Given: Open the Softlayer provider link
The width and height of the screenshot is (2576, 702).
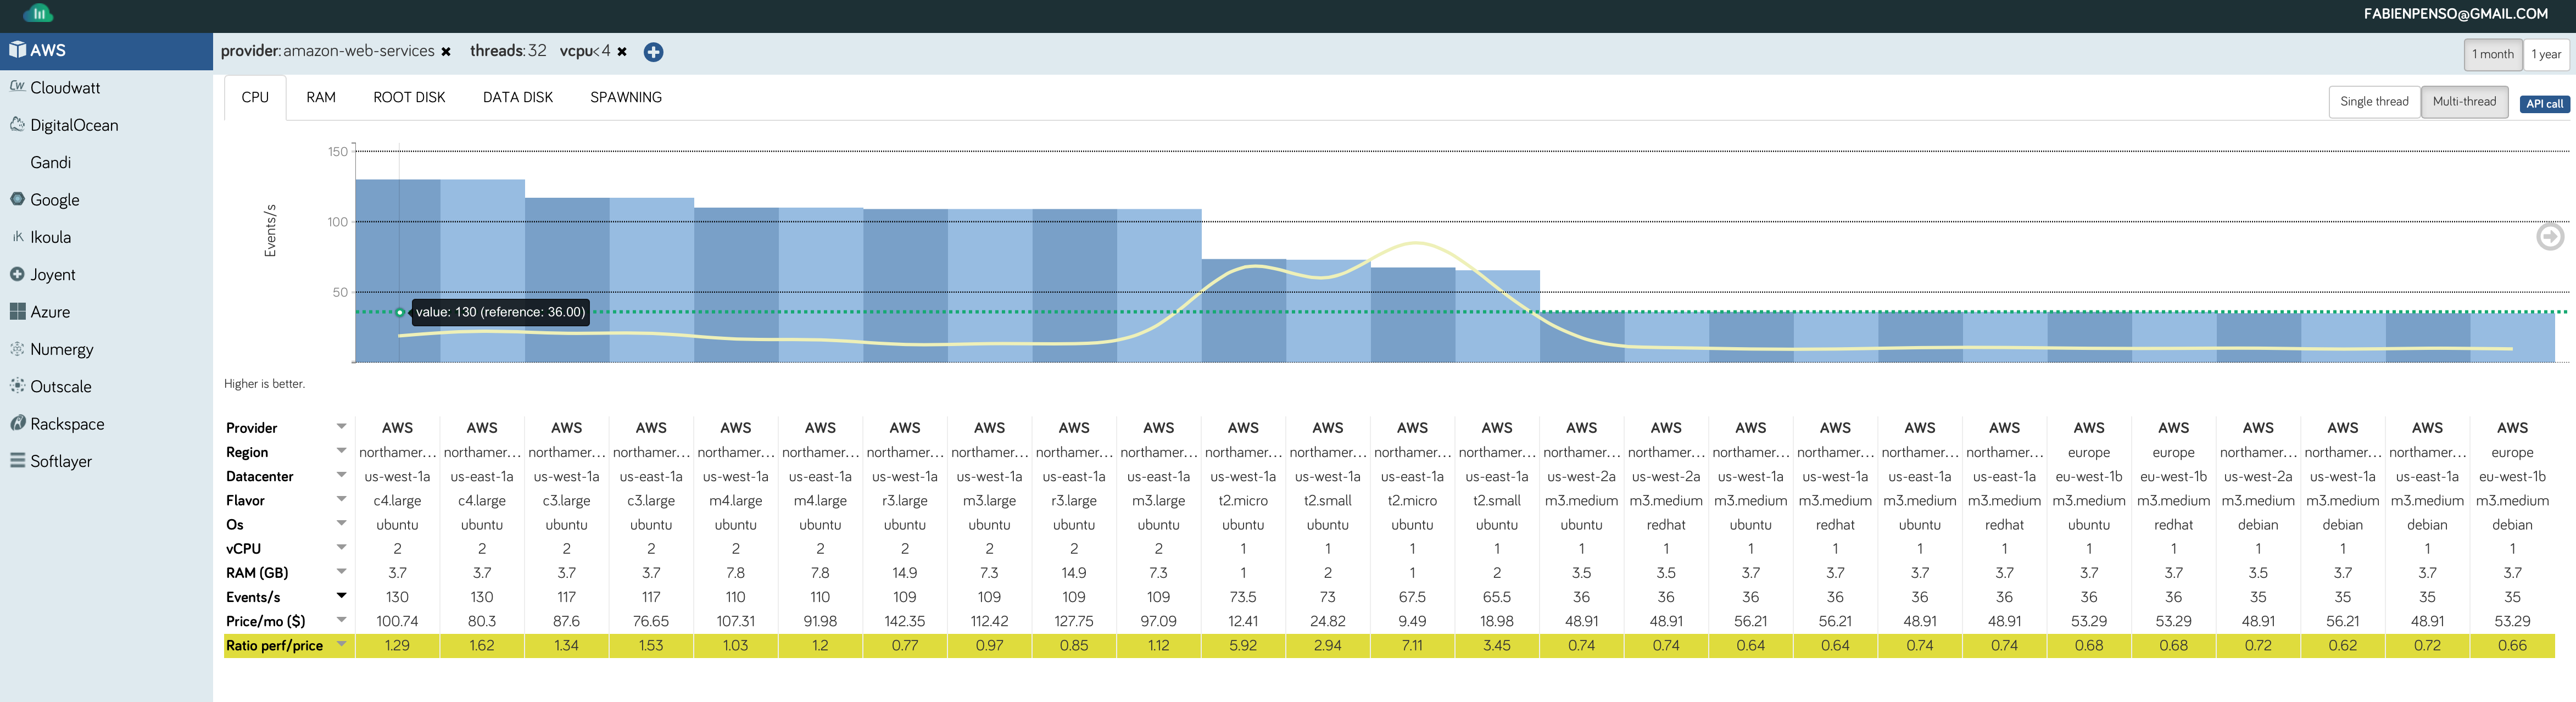Looking at the screenshot, I should point(61,461).
